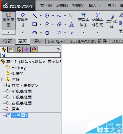Click the SOLIDWORKS logo

18,6
